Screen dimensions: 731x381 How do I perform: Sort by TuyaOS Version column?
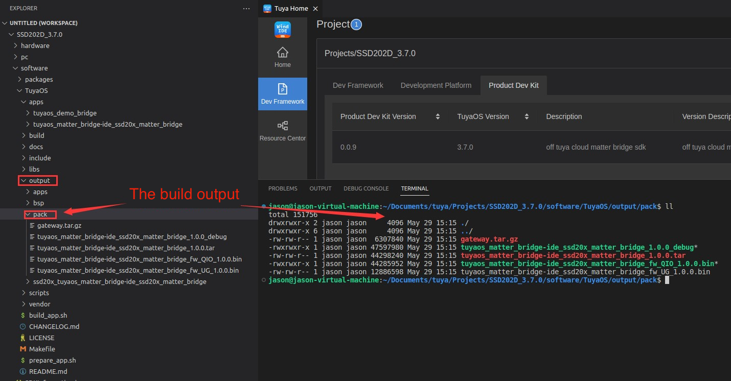pos(527,116)
